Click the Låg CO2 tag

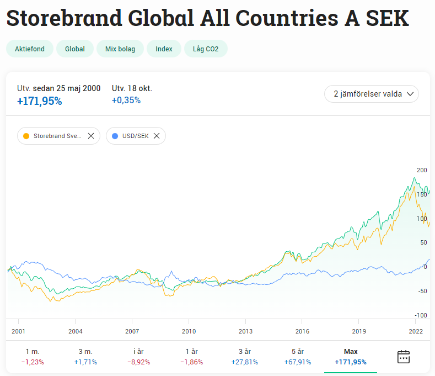(x=206, y=49)
